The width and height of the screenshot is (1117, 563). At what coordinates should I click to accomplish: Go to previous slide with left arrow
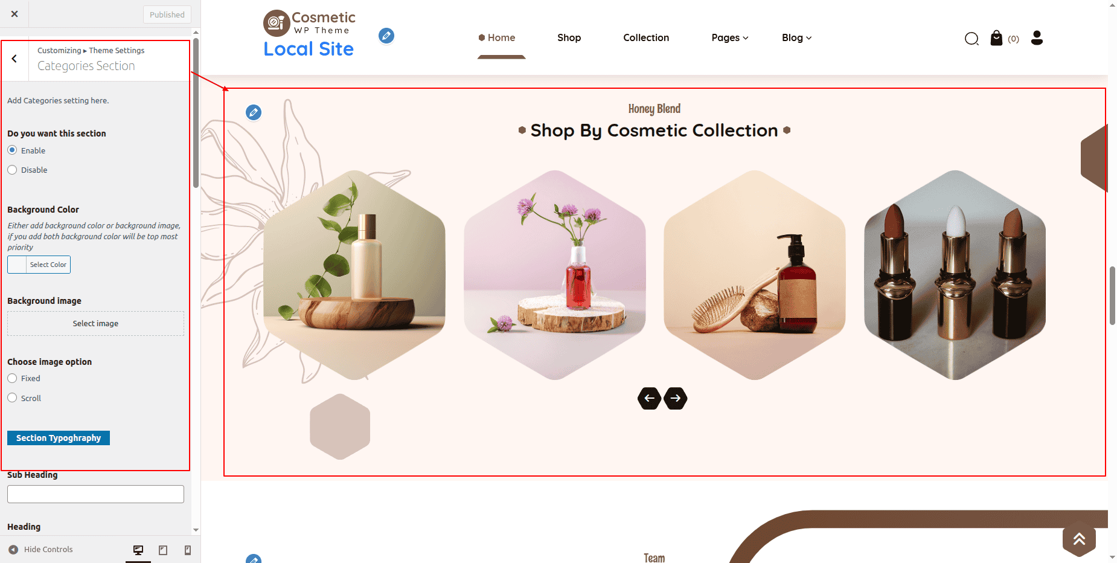(x=650, y=398)
